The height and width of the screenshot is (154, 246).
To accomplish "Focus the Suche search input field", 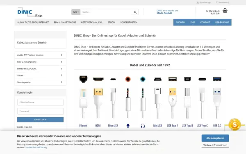I will tap(107, 12).
